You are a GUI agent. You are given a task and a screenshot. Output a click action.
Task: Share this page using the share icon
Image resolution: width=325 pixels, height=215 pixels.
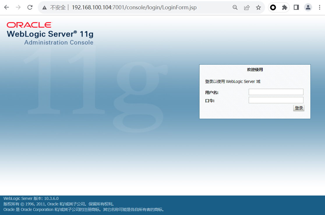click(x=247, y=8)
